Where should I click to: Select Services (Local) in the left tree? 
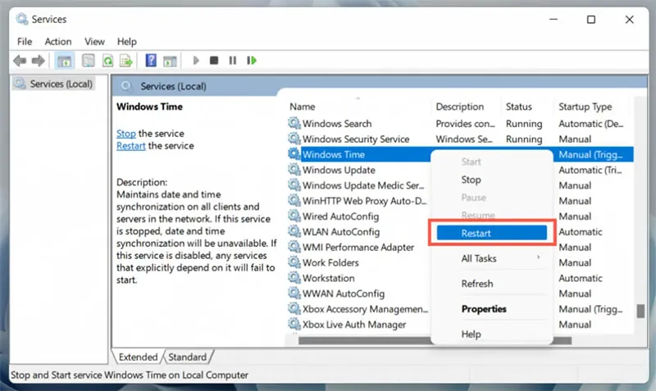click(61, 84)
